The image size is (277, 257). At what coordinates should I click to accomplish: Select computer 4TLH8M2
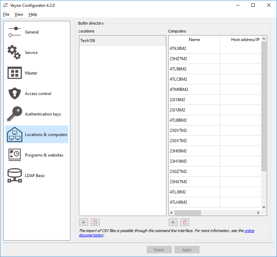tap(194, 202)
